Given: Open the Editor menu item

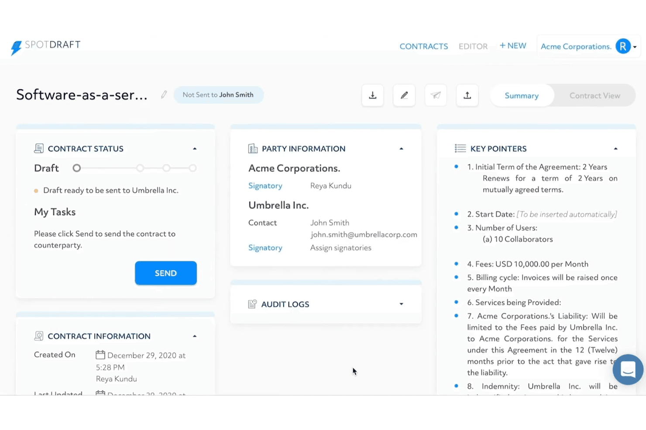Looking at the screenshot, I should pos(473,46).
